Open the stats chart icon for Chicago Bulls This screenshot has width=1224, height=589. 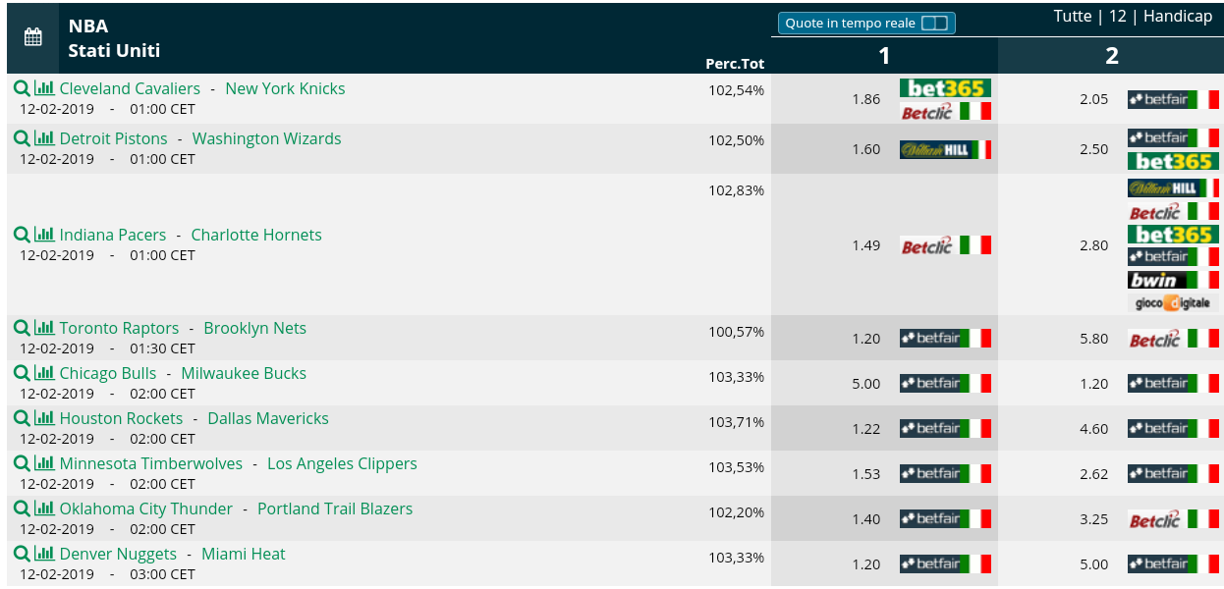[x=44, y=373]
